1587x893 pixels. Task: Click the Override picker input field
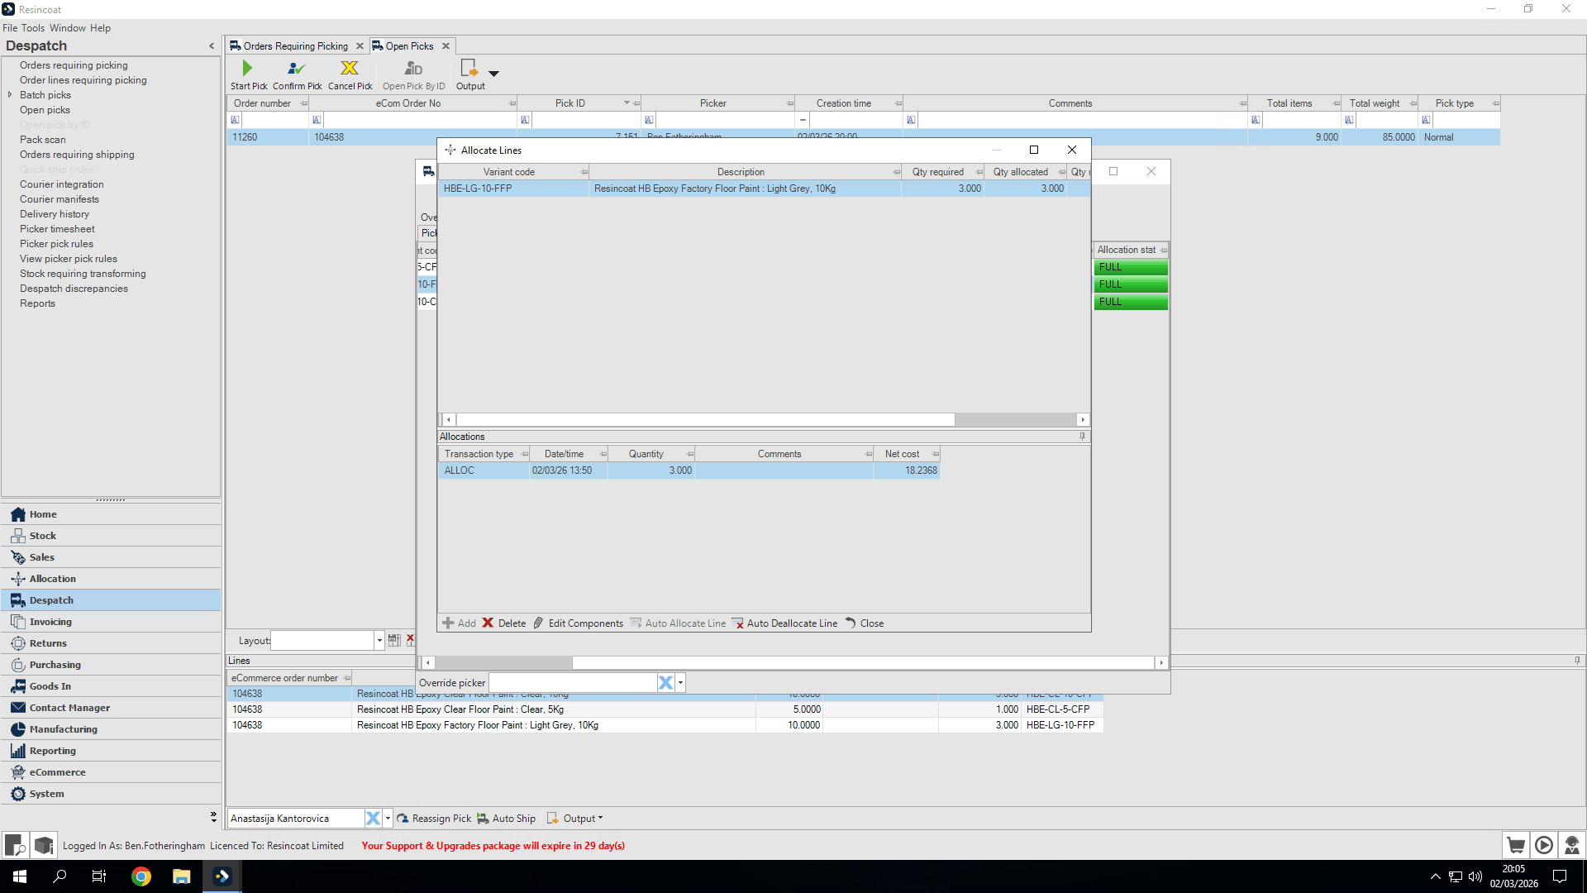coord(573,682)
